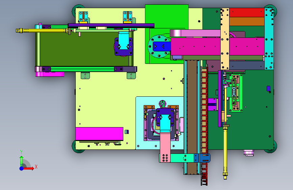Select the light violet bar above the magenta beam

(195, 33)
